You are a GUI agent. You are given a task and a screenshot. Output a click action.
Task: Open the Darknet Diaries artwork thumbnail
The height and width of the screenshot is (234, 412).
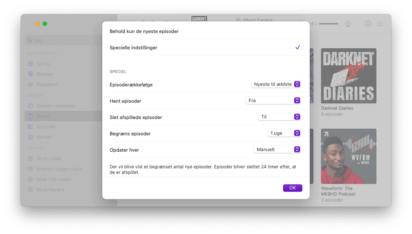pos(348,76)
